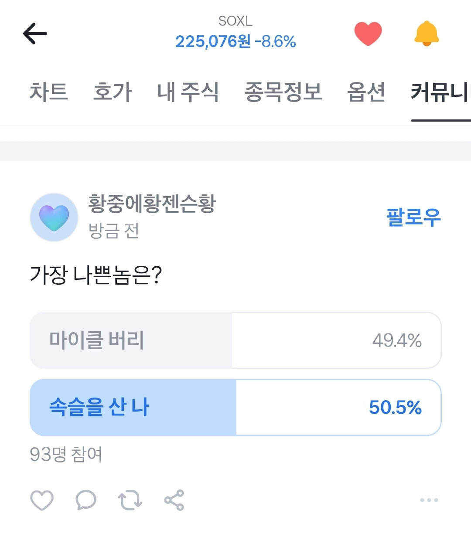Vote for 속슬을 산 나 poll option
471x537 pixels.
point(235,408)
